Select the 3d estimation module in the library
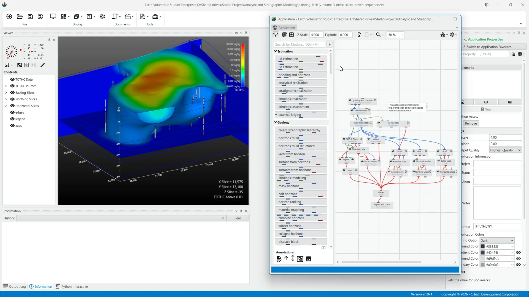The image size is (529, 297). point(301,67)
